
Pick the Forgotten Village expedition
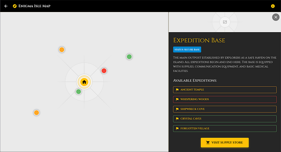tap(225, 129)
